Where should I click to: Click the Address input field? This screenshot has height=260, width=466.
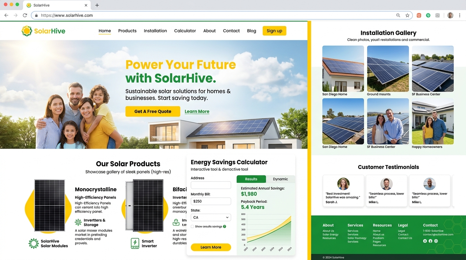[211, 185]
